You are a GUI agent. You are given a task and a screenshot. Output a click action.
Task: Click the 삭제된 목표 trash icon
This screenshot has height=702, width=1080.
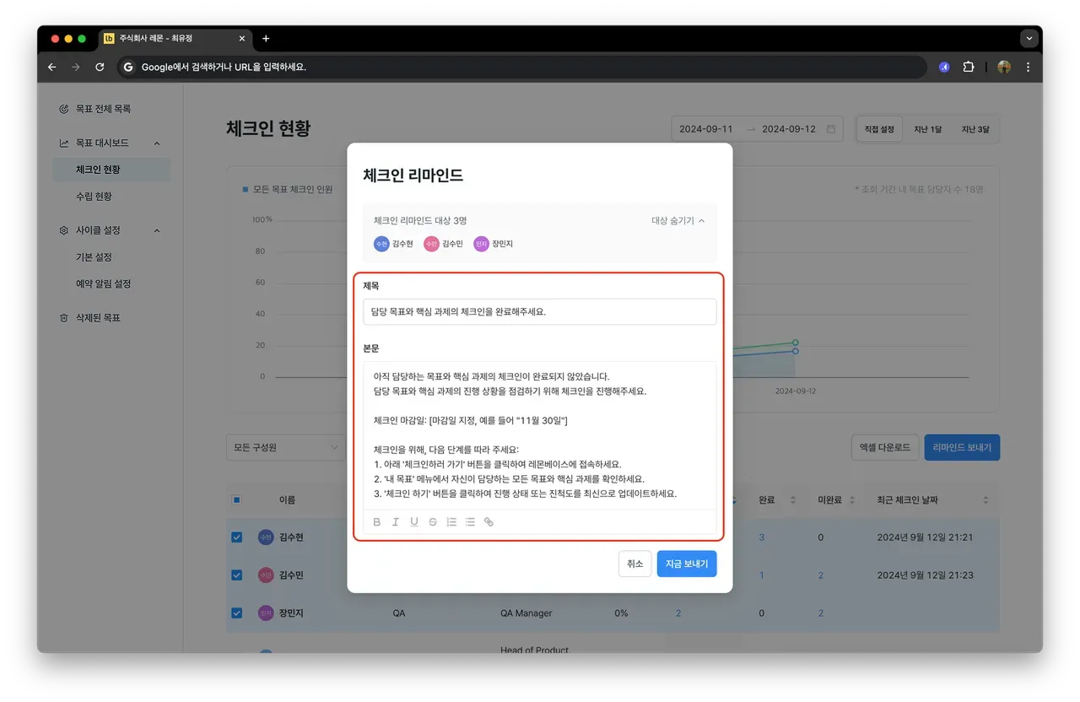[x=64, y=318]
